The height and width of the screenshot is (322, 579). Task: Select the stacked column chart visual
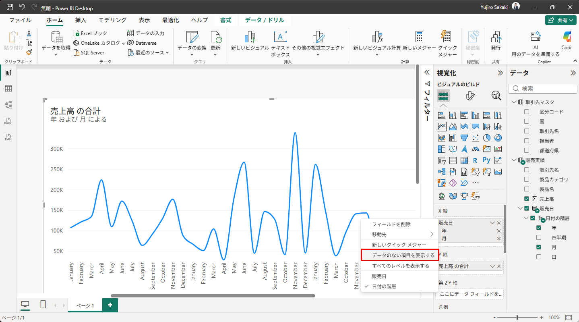453,115
